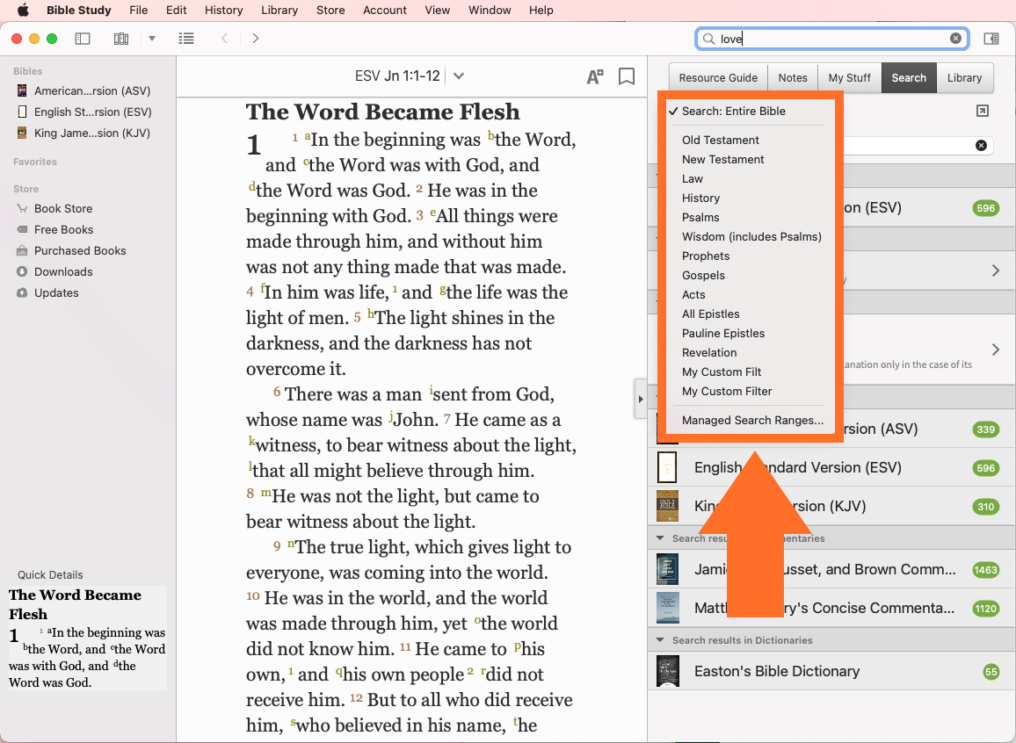1016x743 pixels.
Task: Toggle the left sidebar panel icon
Action: coord(83,39)
